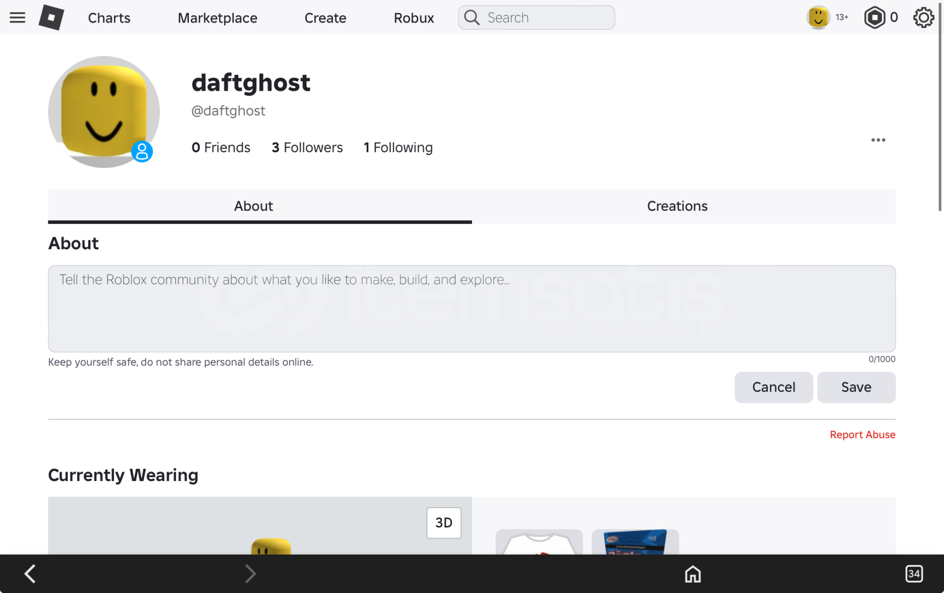This screenshot has width=944, height=593.
Task: Click the Currently Wearing heading
Action: pos(123,475)
